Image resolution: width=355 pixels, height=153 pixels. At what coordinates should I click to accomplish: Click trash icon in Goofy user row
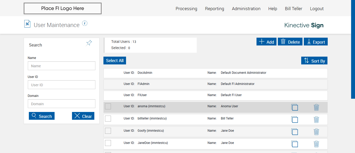tap(316, 132)
